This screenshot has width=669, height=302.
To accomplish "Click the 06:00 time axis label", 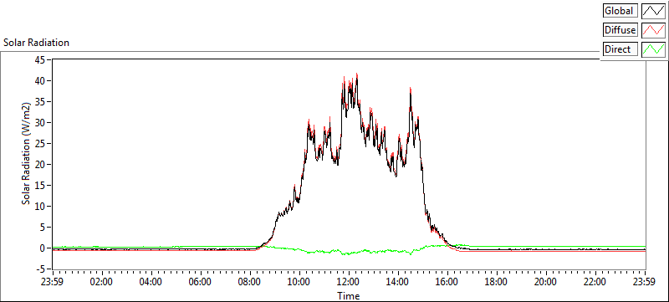I will (201, 282).
